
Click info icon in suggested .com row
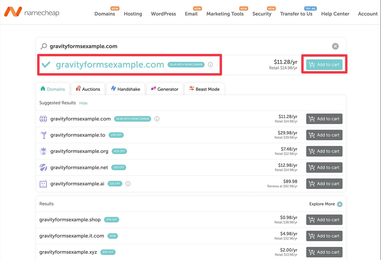point(157,119)
